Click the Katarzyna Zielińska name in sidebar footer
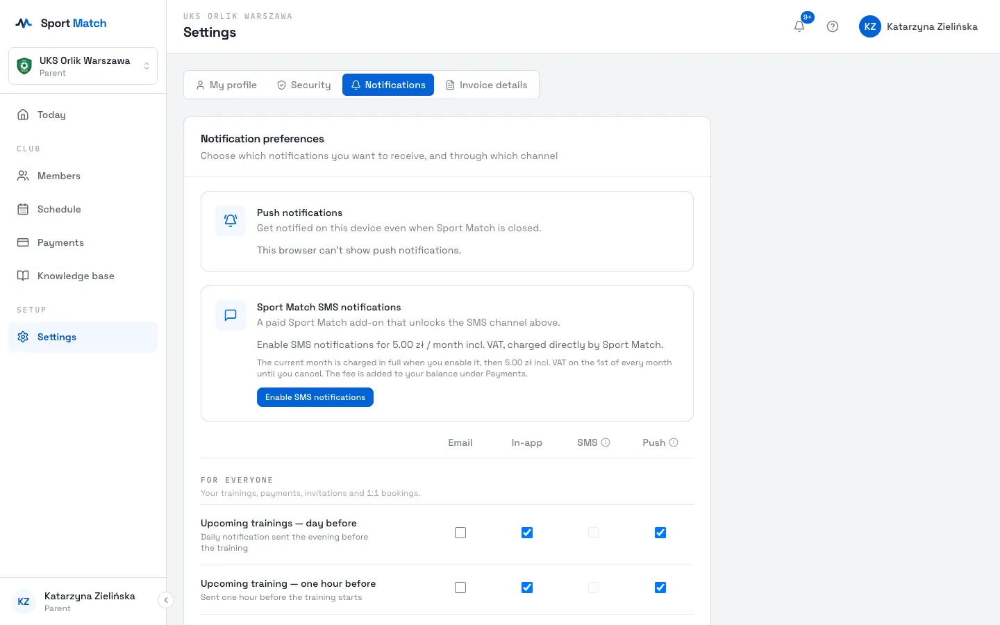This screenshot has width=1000, height=625. pyautogui.click(x=90, y=596)
